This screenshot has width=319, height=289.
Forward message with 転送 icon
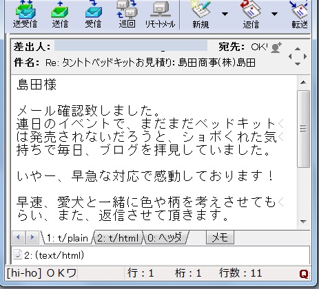pyautogui.click(x=300, y=14)
